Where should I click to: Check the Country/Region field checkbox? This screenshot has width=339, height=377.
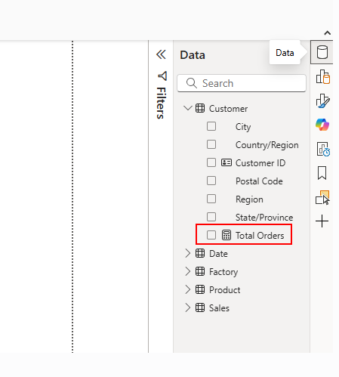(x=211, y=144)
